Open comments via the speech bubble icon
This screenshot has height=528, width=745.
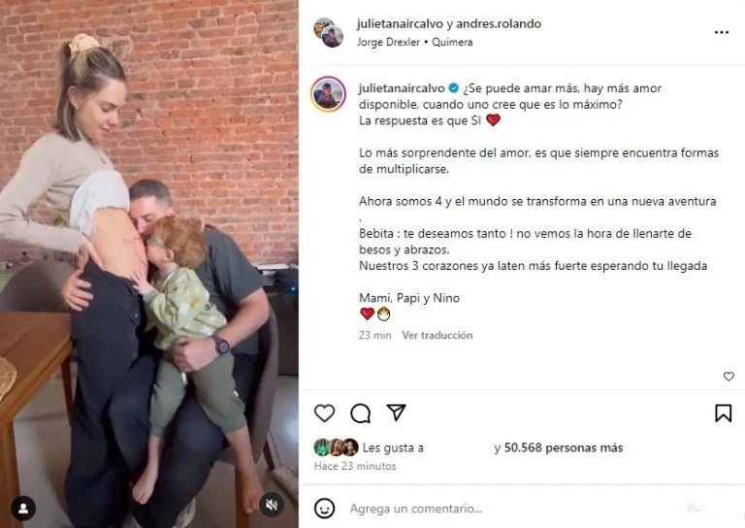pos(361,413)
